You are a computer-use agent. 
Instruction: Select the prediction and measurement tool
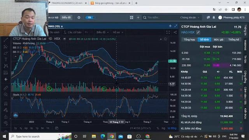(6, 73)
